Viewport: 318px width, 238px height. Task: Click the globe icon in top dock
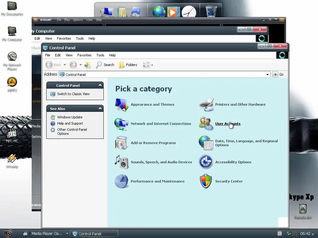159,11
